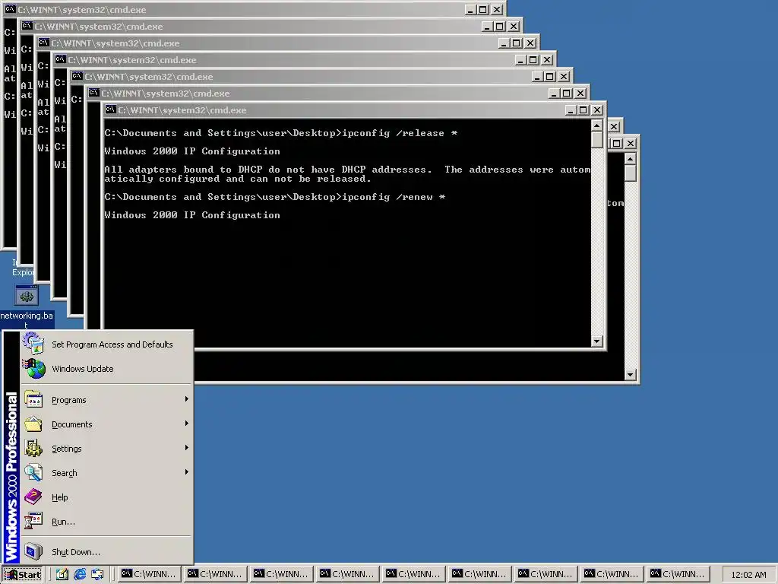Viewport: 778px width, 584px height.
Task: Launch Outlook Express from quick launch
Action: click(x=97, y=574)
